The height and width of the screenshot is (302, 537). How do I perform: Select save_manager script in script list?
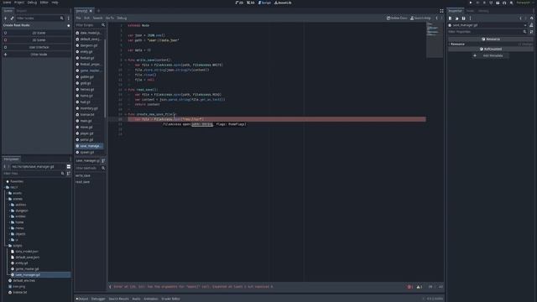[89, 146]
